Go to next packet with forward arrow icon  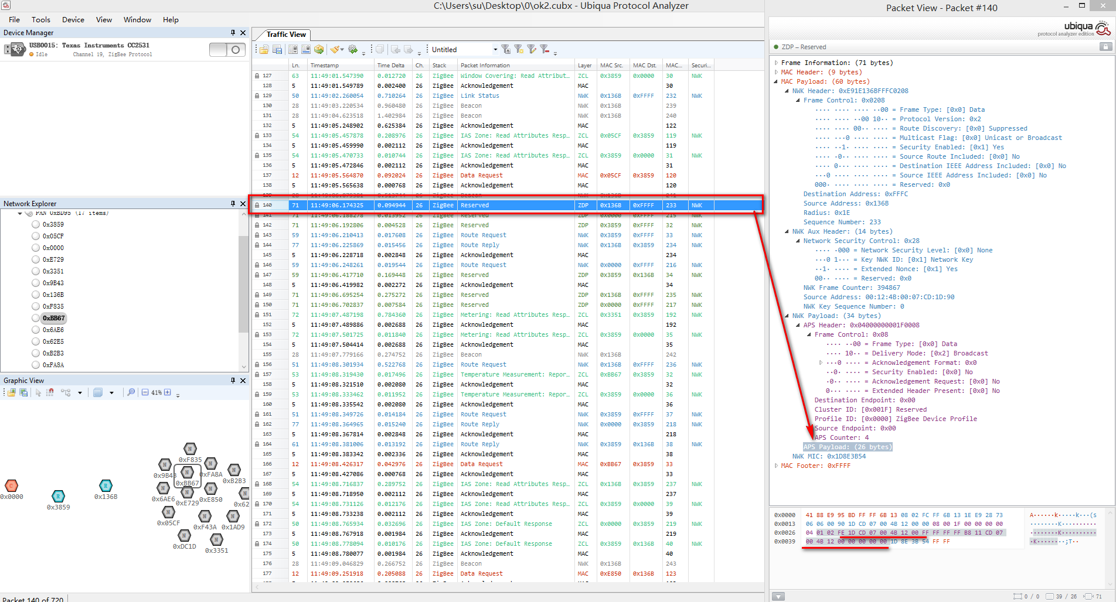tap(409, 50)
